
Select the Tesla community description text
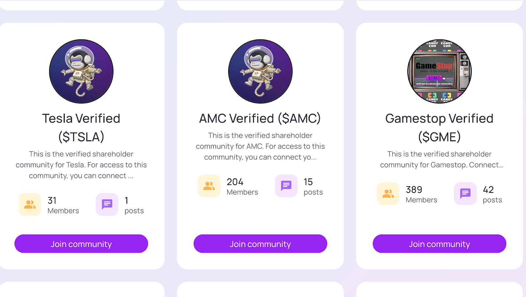81,165
